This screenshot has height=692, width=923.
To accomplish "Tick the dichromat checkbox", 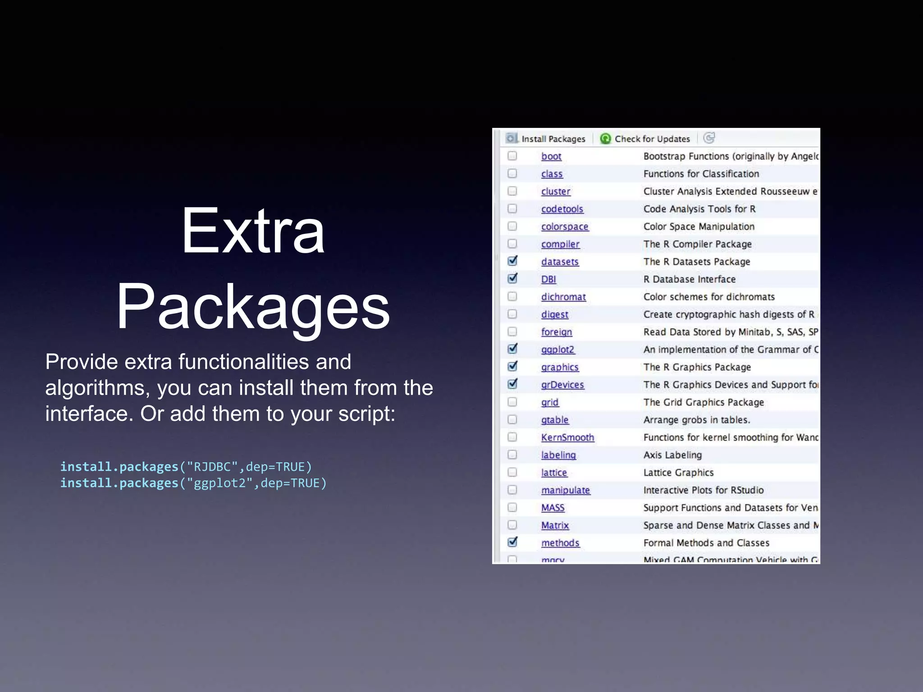I will 512,296.
